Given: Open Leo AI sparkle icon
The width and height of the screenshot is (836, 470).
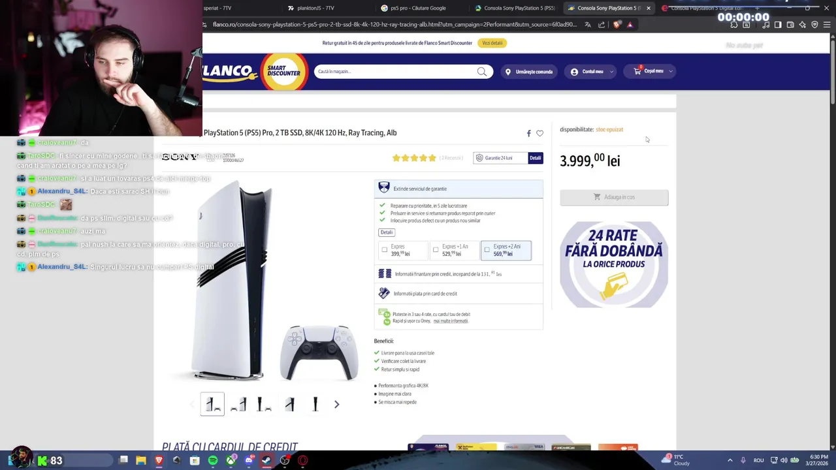Looking at the screenshot, I should (x=802, y=25).
